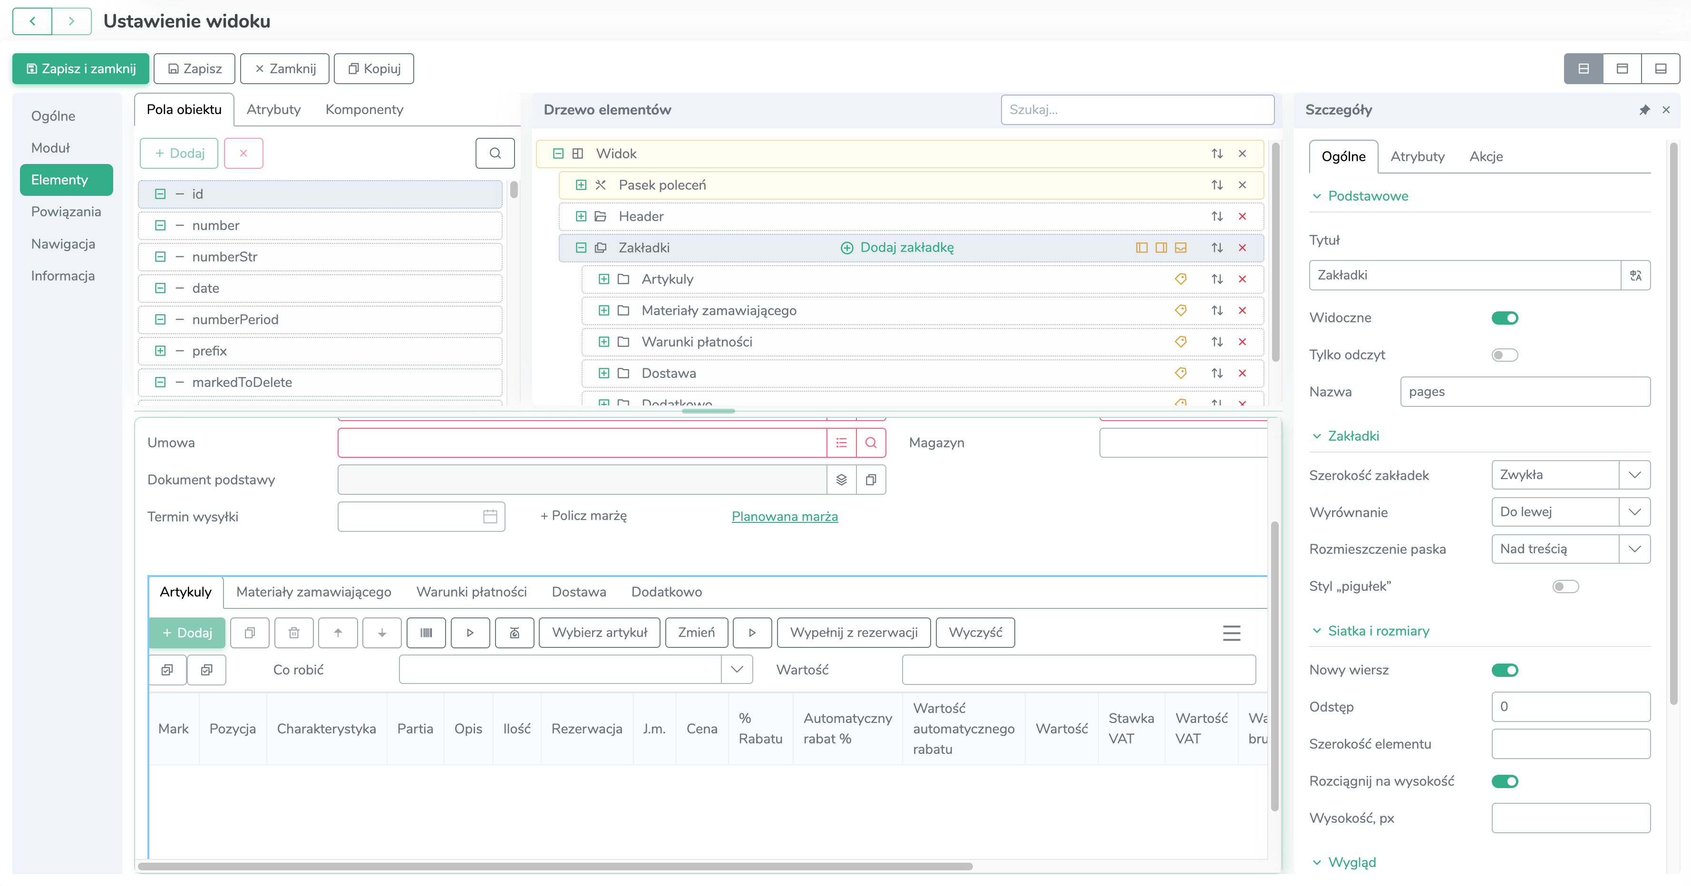
Task: Click search magnifier in Pola obiektu panel
Action: click(495, 153)
